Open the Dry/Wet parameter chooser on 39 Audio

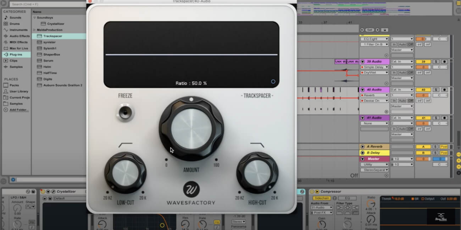(374, 73)
